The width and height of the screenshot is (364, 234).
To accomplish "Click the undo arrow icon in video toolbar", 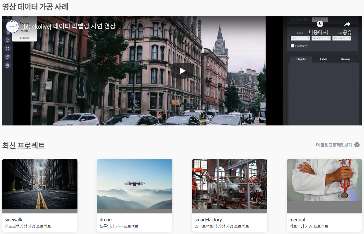I will (8, 48).
